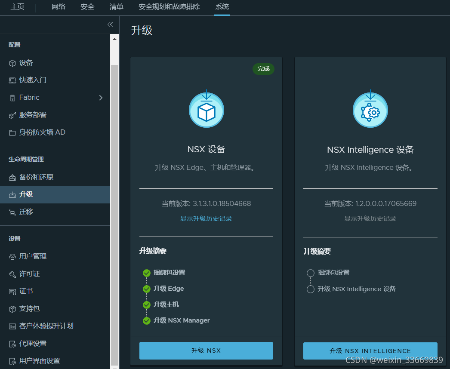Click green checkmark beside 捆绑包设置

point(147,273)
